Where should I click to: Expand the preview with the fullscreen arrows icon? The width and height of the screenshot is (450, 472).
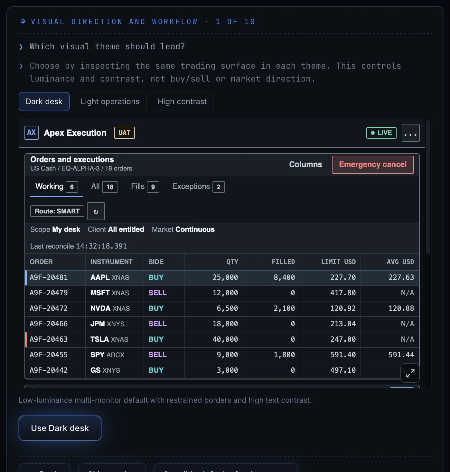pos(410,373)
